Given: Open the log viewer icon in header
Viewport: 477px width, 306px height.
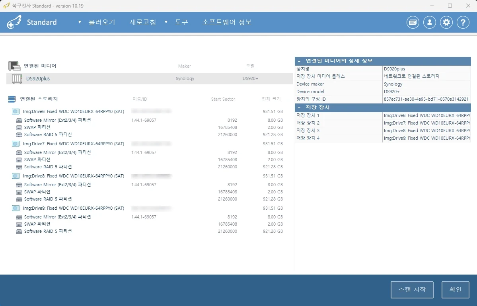Looking at the screenshot, I should click(x=413, y=22).
